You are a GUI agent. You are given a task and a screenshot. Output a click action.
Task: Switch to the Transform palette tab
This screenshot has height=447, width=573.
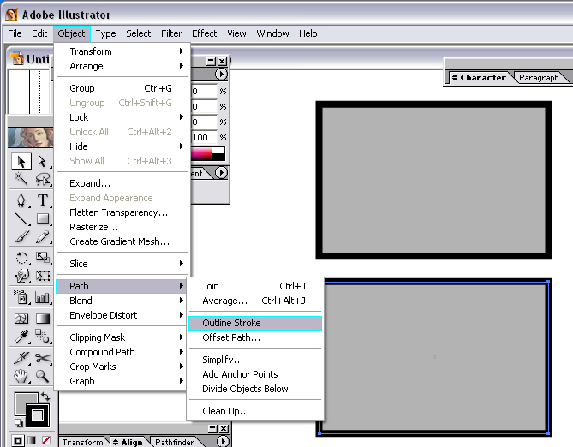(82, 442)
